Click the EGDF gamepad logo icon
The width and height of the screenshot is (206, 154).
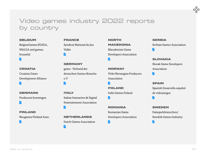click(196, 9)
